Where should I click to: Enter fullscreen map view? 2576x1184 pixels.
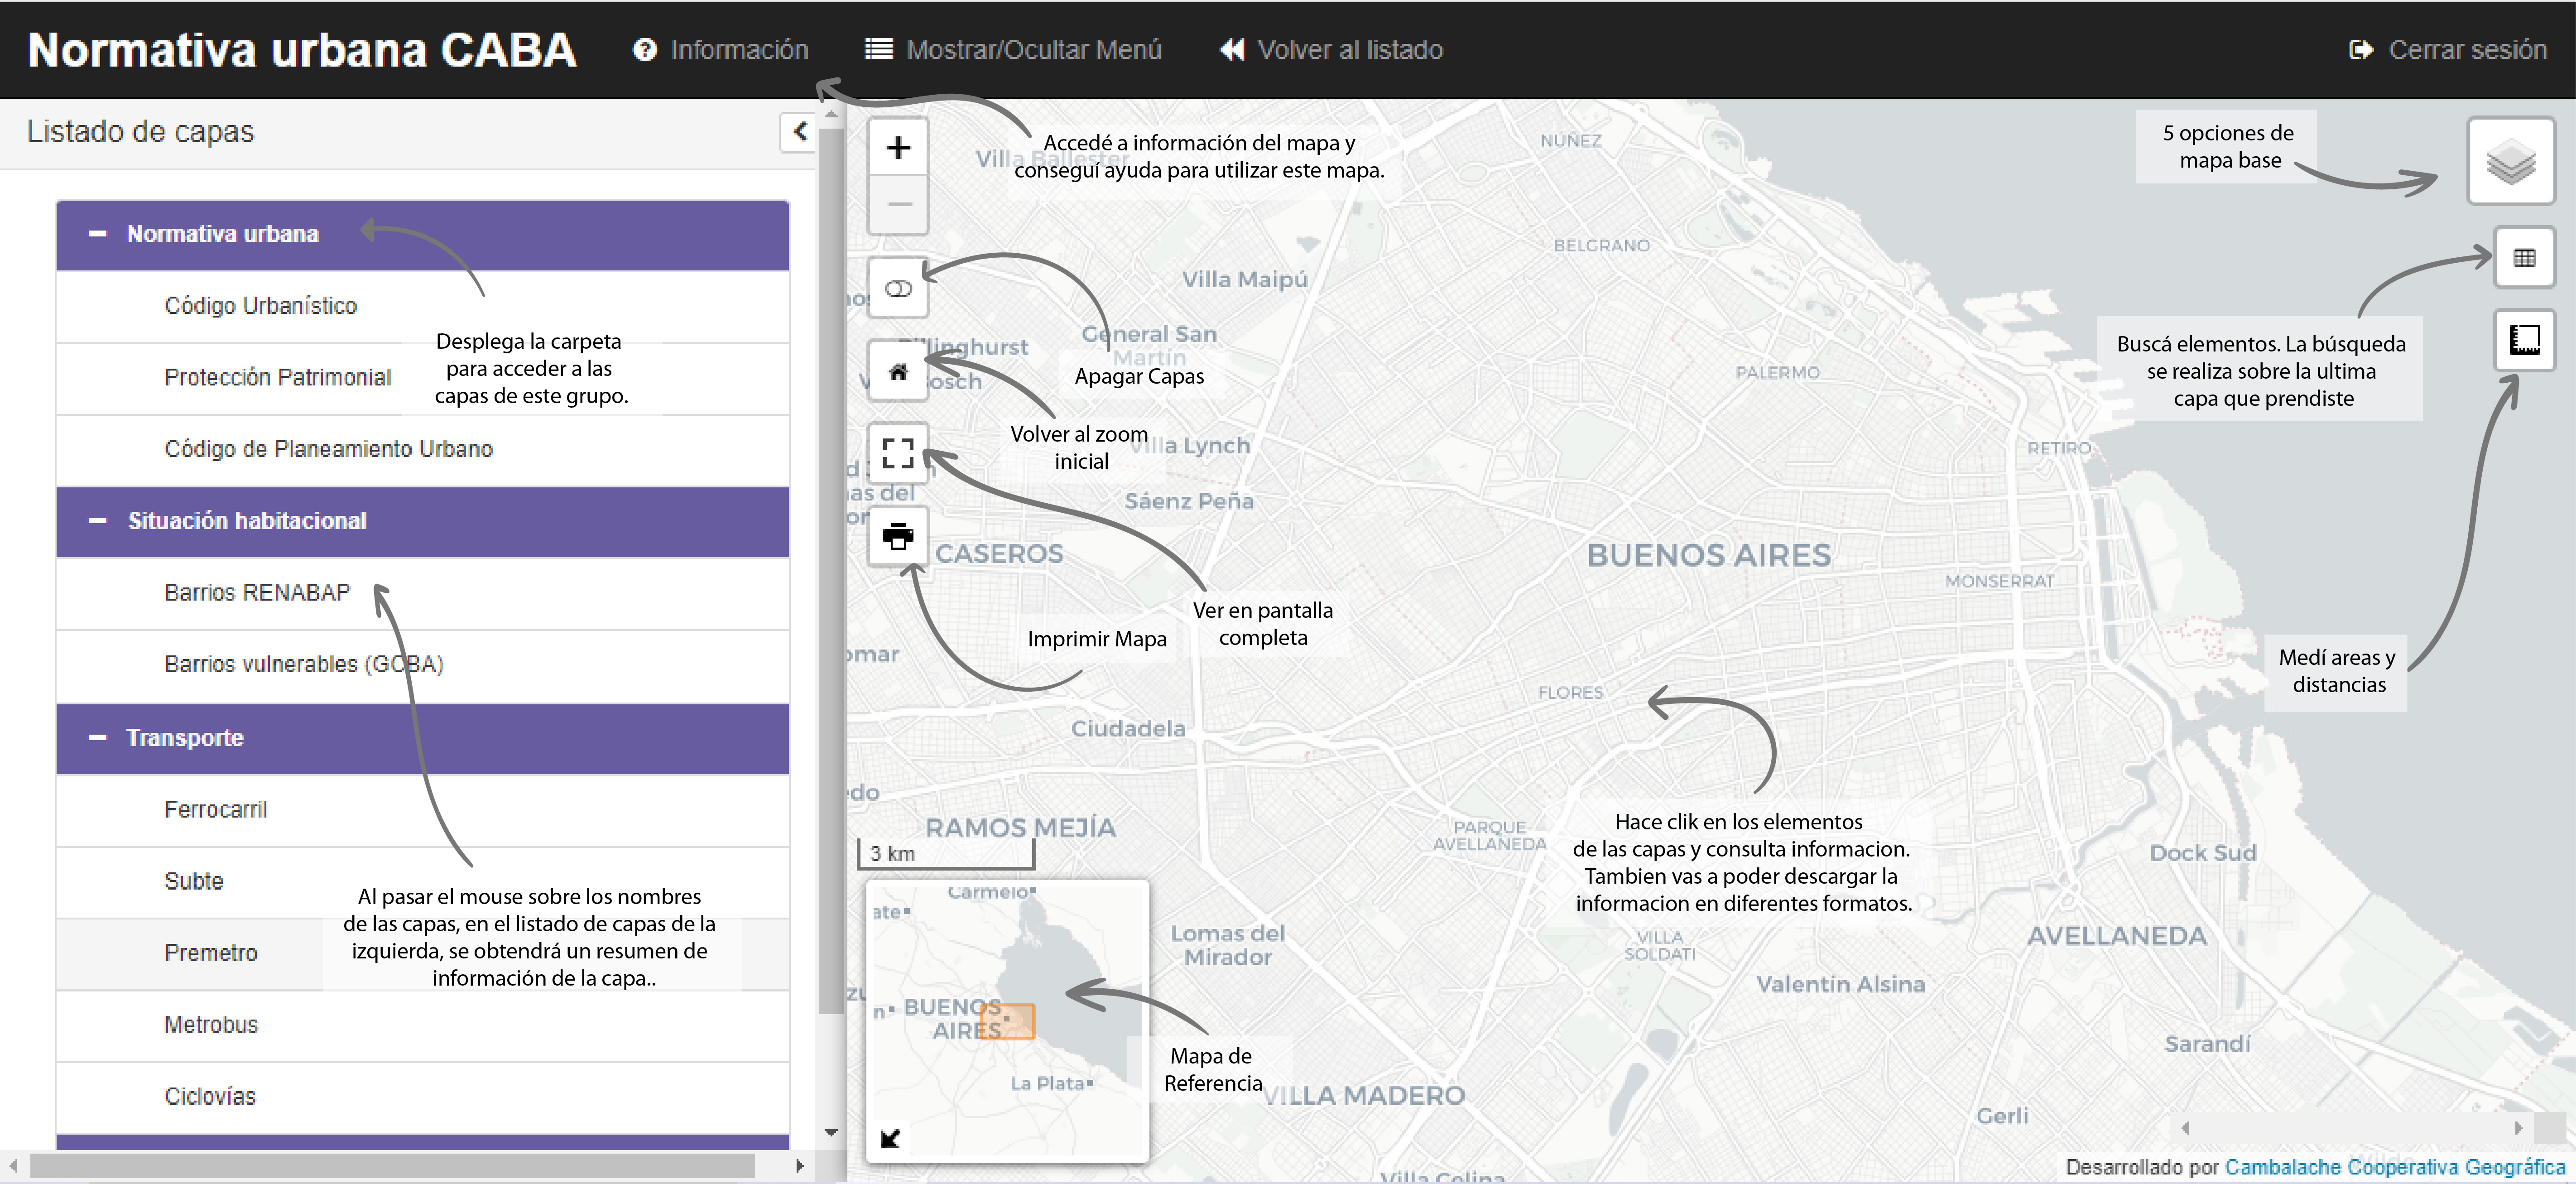898,453
